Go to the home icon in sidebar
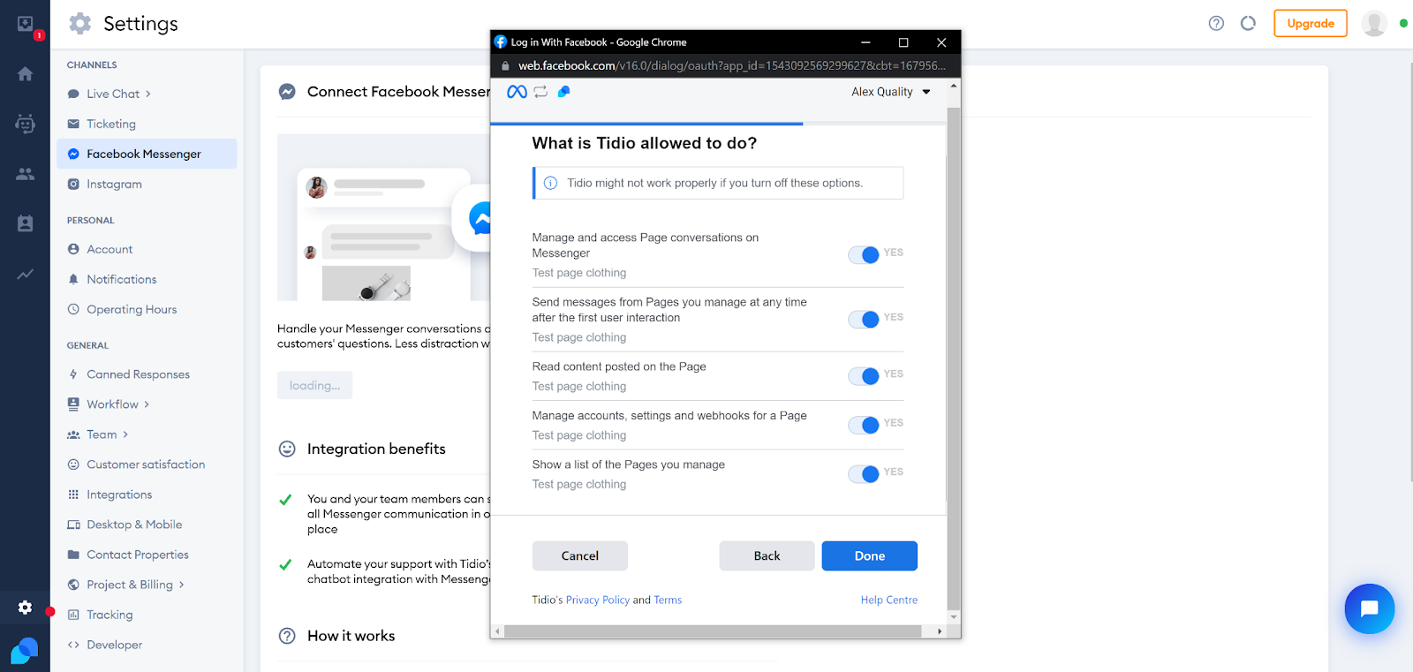This screenshot has width=1413, height=672. pyautogui.click(x=26, y=74)
